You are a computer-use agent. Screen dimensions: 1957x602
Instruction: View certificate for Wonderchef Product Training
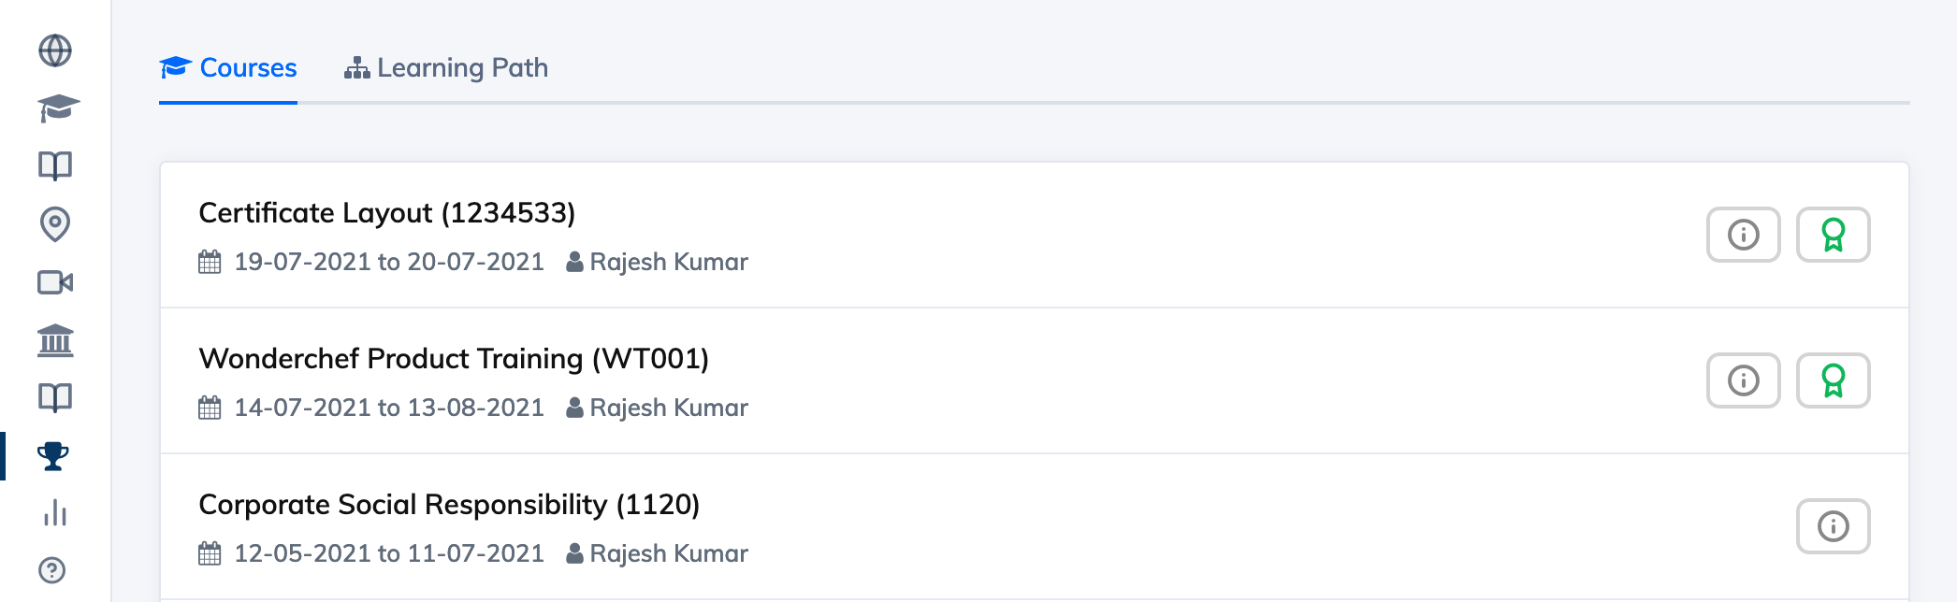tap(1833, 380)
